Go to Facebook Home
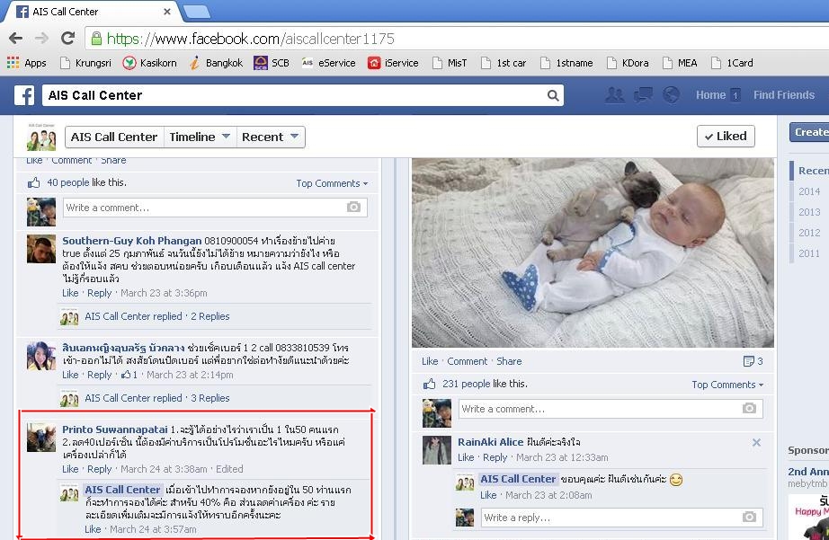This screenshot has height=540, width=829. (710, 95)
